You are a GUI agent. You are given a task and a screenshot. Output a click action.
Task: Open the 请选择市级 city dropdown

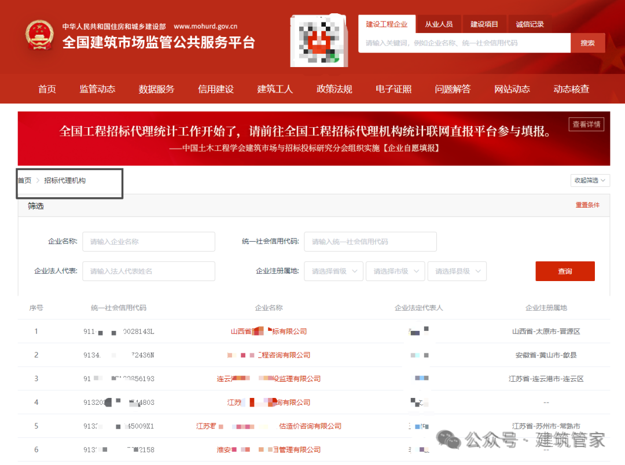pos(395,271)
